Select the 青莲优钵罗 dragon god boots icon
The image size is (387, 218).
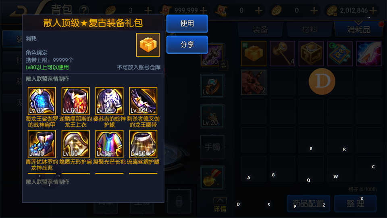(42, 144)
